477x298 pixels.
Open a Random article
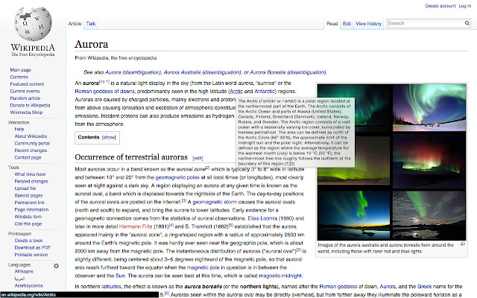pos(25,98)
